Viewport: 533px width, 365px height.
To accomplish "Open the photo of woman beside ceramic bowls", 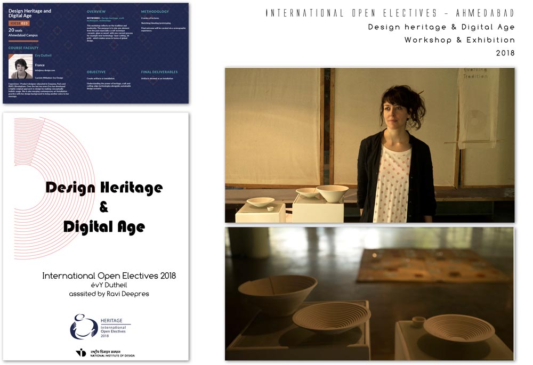I will tap(369, 144).
